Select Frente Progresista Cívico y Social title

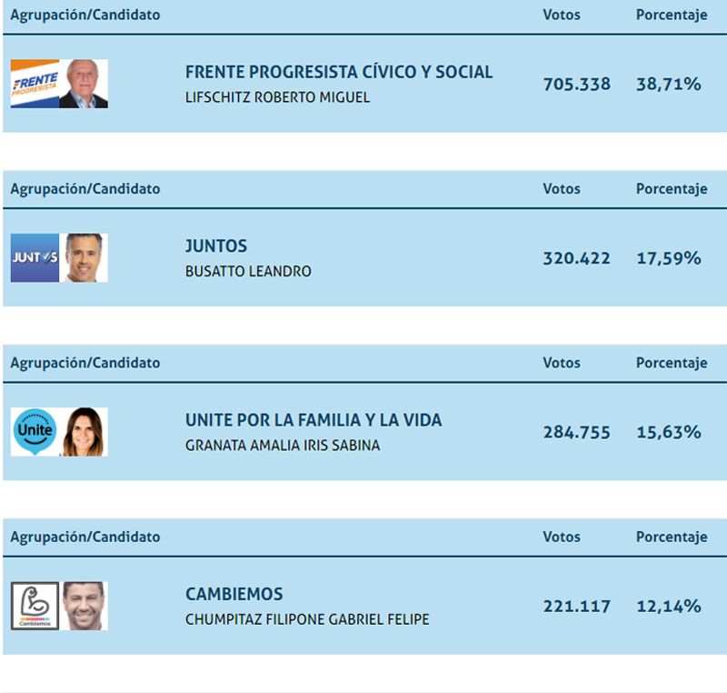pos(339,72)
